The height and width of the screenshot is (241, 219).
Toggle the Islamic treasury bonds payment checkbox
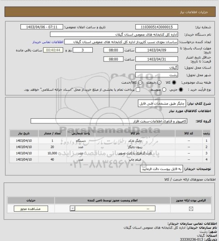pyautogui.click(x=138, y=90)
